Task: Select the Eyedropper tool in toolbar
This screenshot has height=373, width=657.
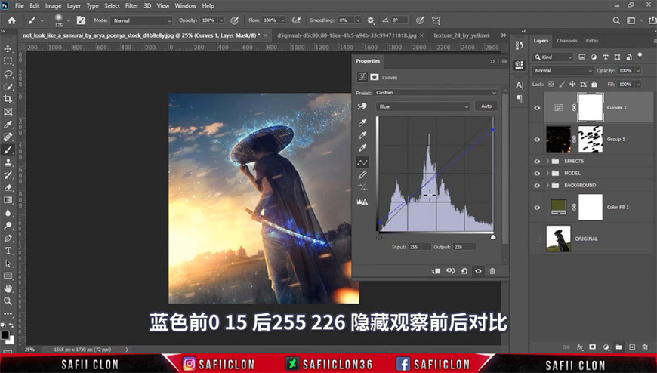Action: [8, 125]
